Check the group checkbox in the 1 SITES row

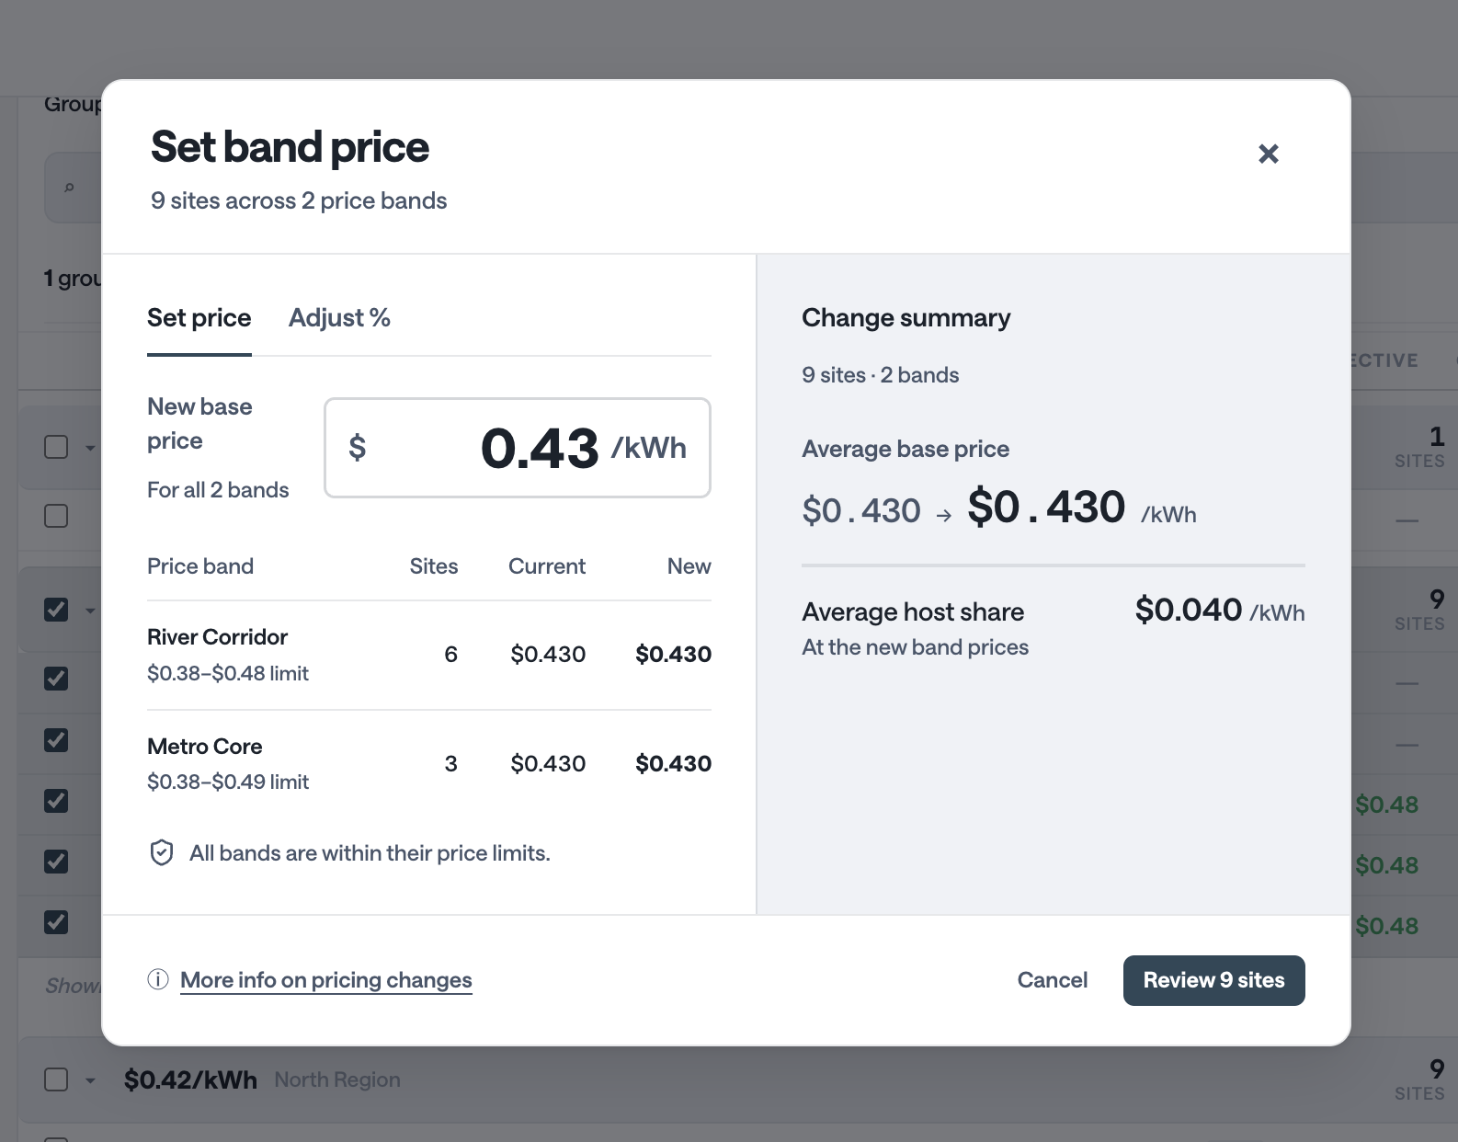click(56, 447)
